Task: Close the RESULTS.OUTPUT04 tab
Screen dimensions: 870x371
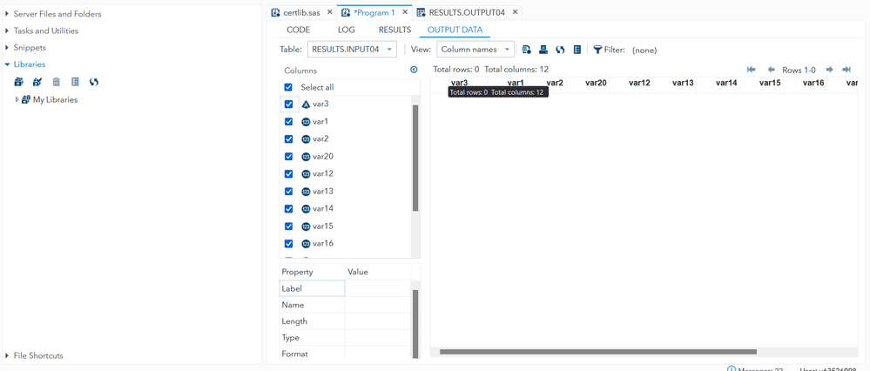Action: pyautogui.click(x=515, y=12)
